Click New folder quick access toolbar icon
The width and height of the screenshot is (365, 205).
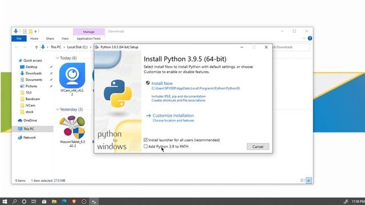tap(30, 31)
